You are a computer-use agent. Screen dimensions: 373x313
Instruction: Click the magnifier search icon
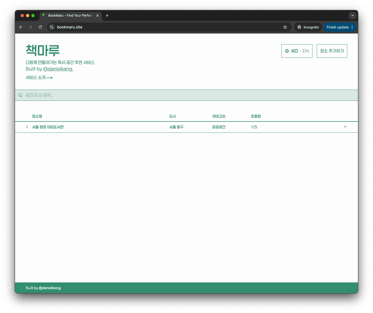click(x=20, y=95)
